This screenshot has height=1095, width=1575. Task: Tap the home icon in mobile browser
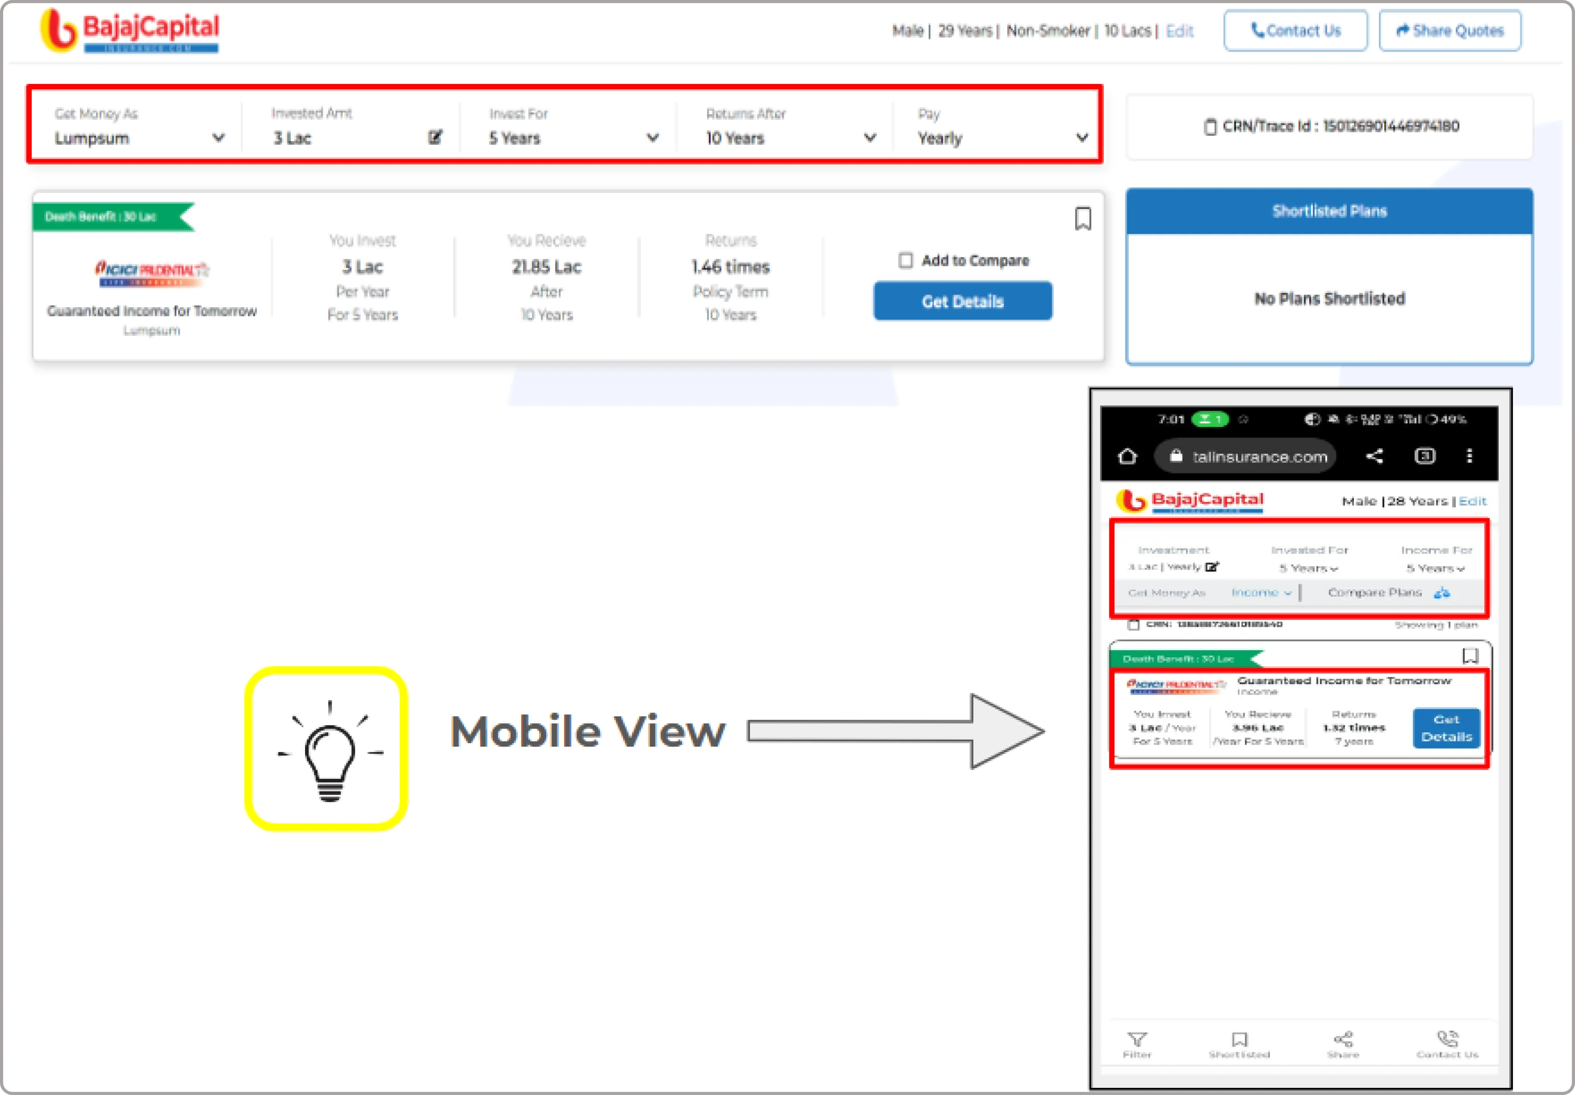coord(1127,456)
